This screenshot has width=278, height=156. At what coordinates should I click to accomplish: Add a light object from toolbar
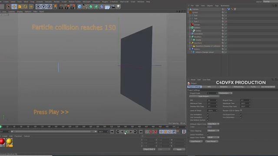click(119, 7)
